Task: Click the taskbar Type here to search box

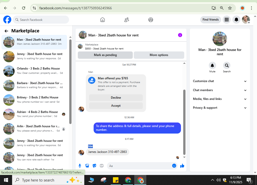Action: tap(48, 180)
